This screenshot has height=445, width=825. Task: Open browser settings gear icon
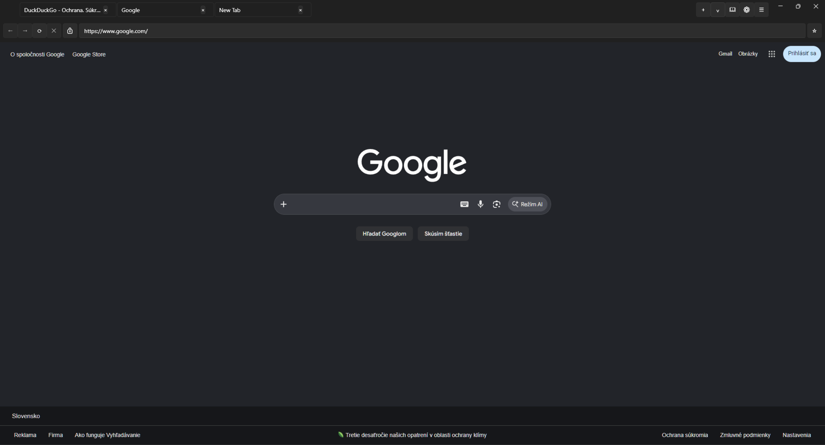point(747,10)
